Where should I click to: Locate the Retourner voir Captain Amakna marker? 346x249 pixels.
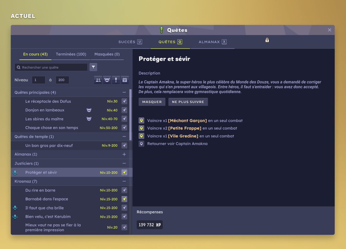point(141,144)
